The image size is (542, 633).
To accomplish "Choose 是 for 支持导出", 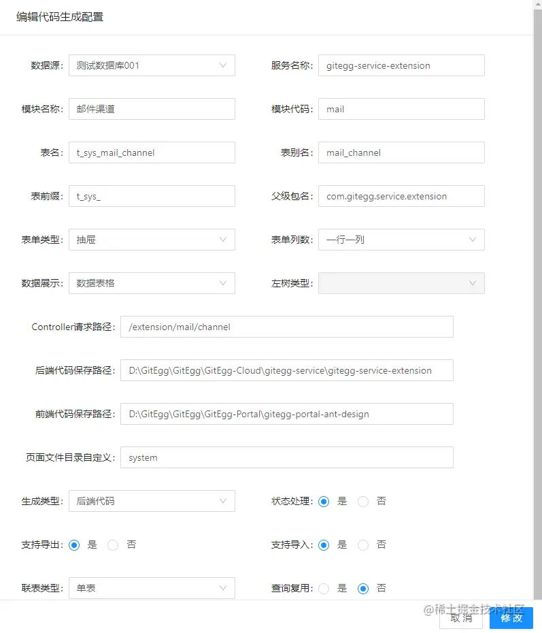I will click(74, 545).
